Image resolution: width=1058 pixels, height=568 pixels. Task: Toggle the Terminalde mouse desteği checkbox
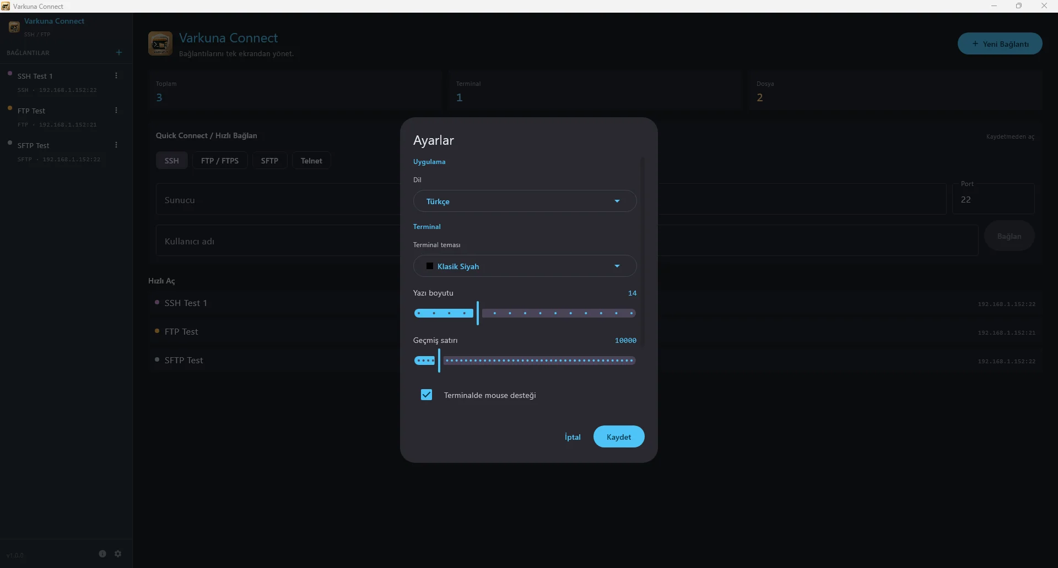click(x=427, y=395)
